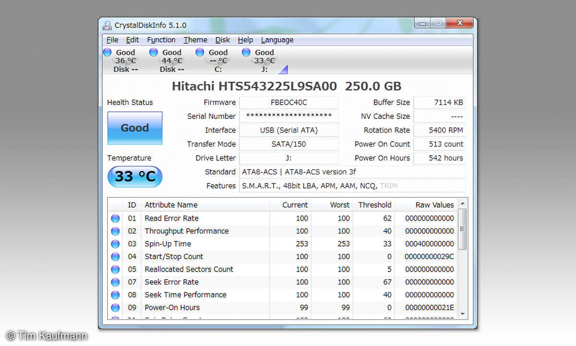Select the Power-On Hours row text
The image size is (576, 346).
[x=172, y=308]
